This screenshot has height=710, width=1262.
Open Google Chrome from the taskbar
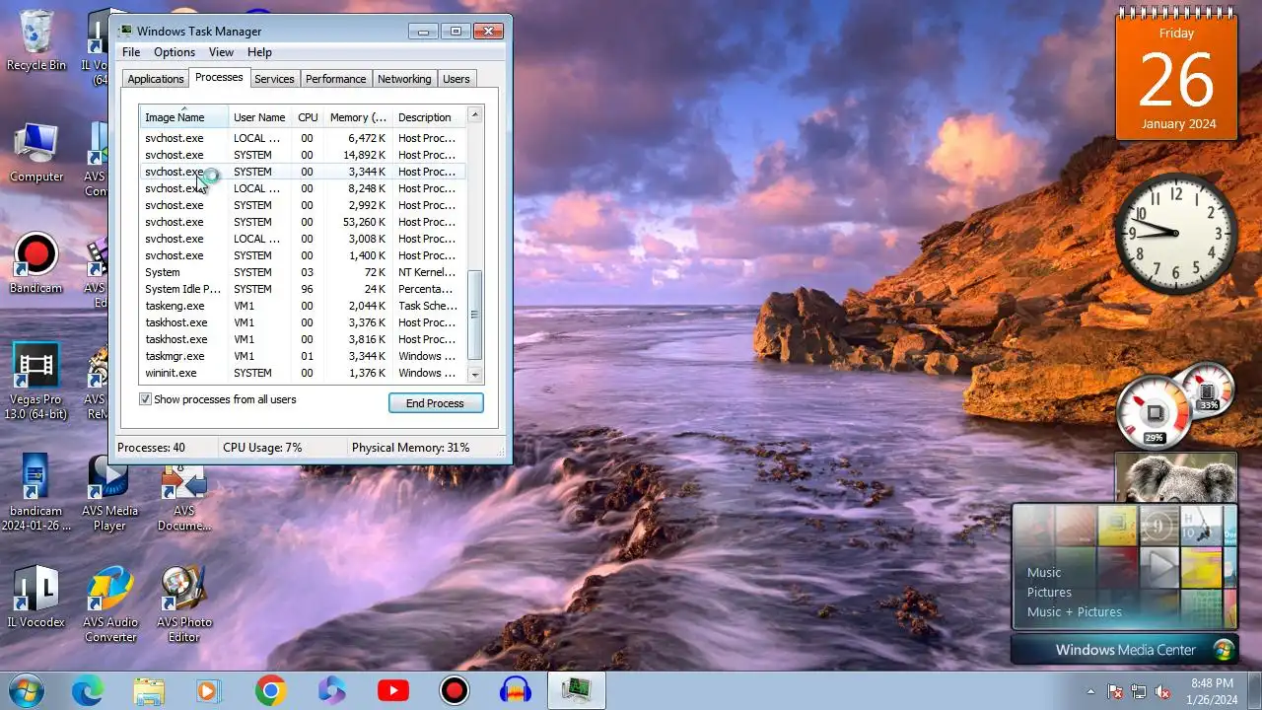[270, 690]
